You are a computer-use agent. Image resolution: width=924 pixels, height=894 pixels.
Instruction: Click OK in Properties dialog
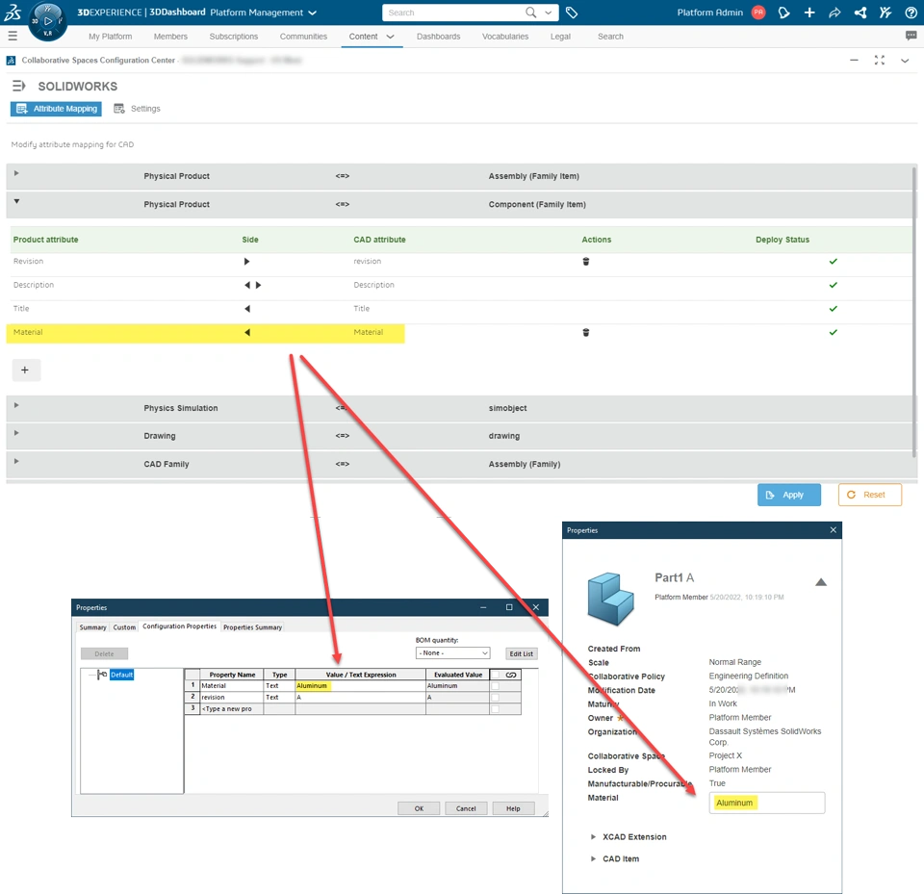click(x=419, y=808)
